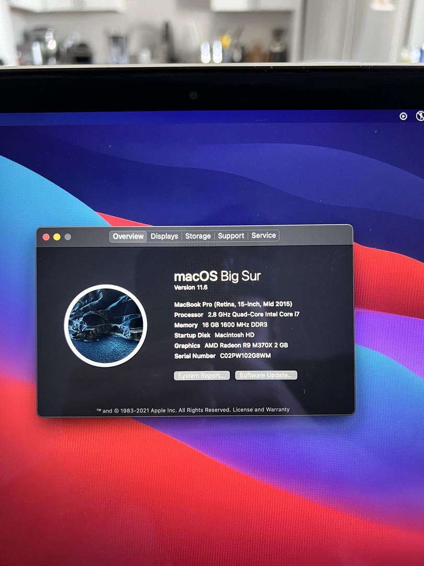
Task: Click the 'MacBook Pro (Retina, 15-inch, Mid 2015)' line
Action: (x=233, y=304)
